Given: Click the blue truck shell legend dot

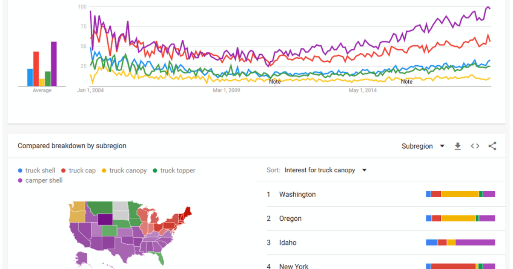Looking at the screenshot, I should 20,170.
